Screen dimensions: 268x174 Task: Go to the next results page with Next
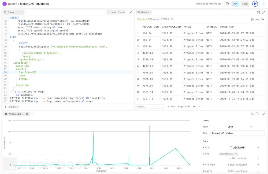(x=195, y=106)
